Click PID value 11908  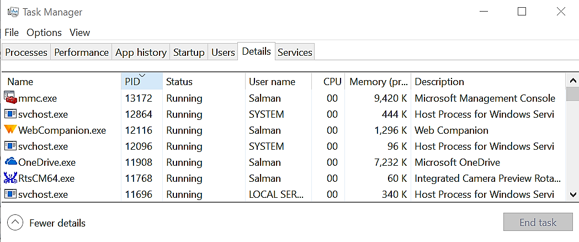coord(139,162)
